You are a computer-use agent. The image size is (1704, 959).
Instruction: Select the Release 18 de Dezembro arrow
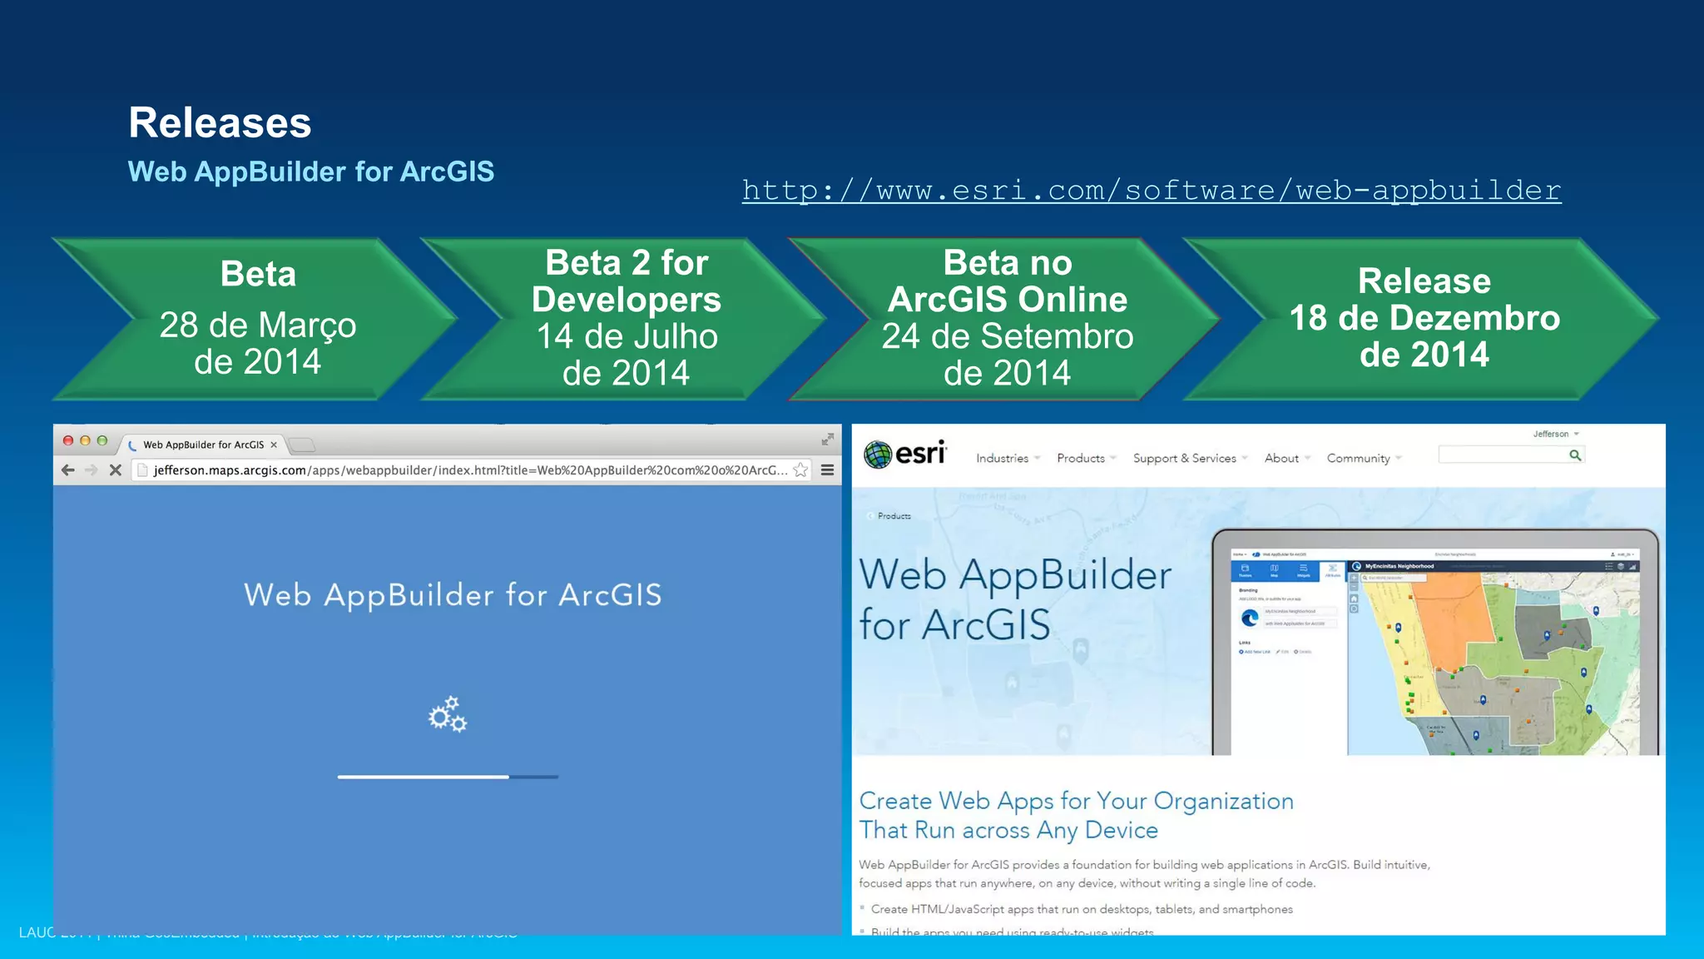pos(1422,319)
